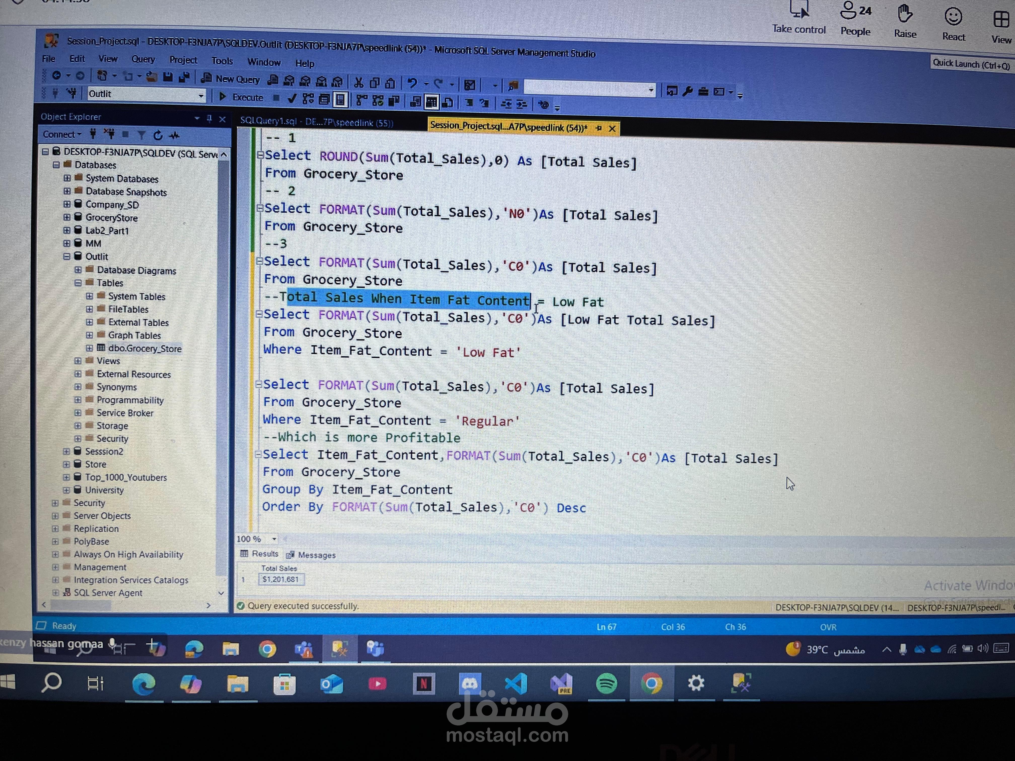Screen dimensions: 1015x761
Task: Click the Change Connection icon
Action: [x=71, y=93]
